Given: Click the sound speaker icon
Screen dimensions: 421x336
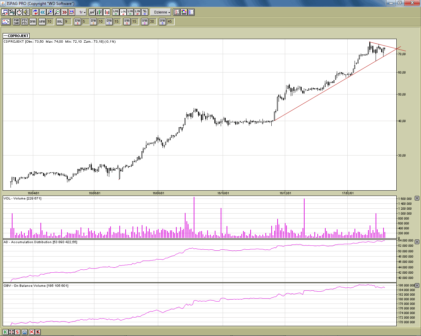Looking at the screenshot, I should (x=26, y=12).
